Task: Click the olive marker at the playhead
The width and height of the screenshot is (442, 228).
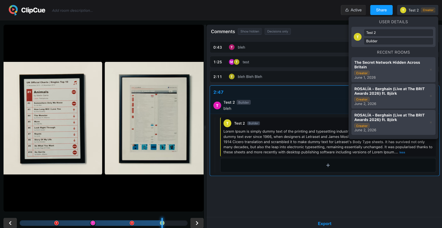Action: (162, 223)
